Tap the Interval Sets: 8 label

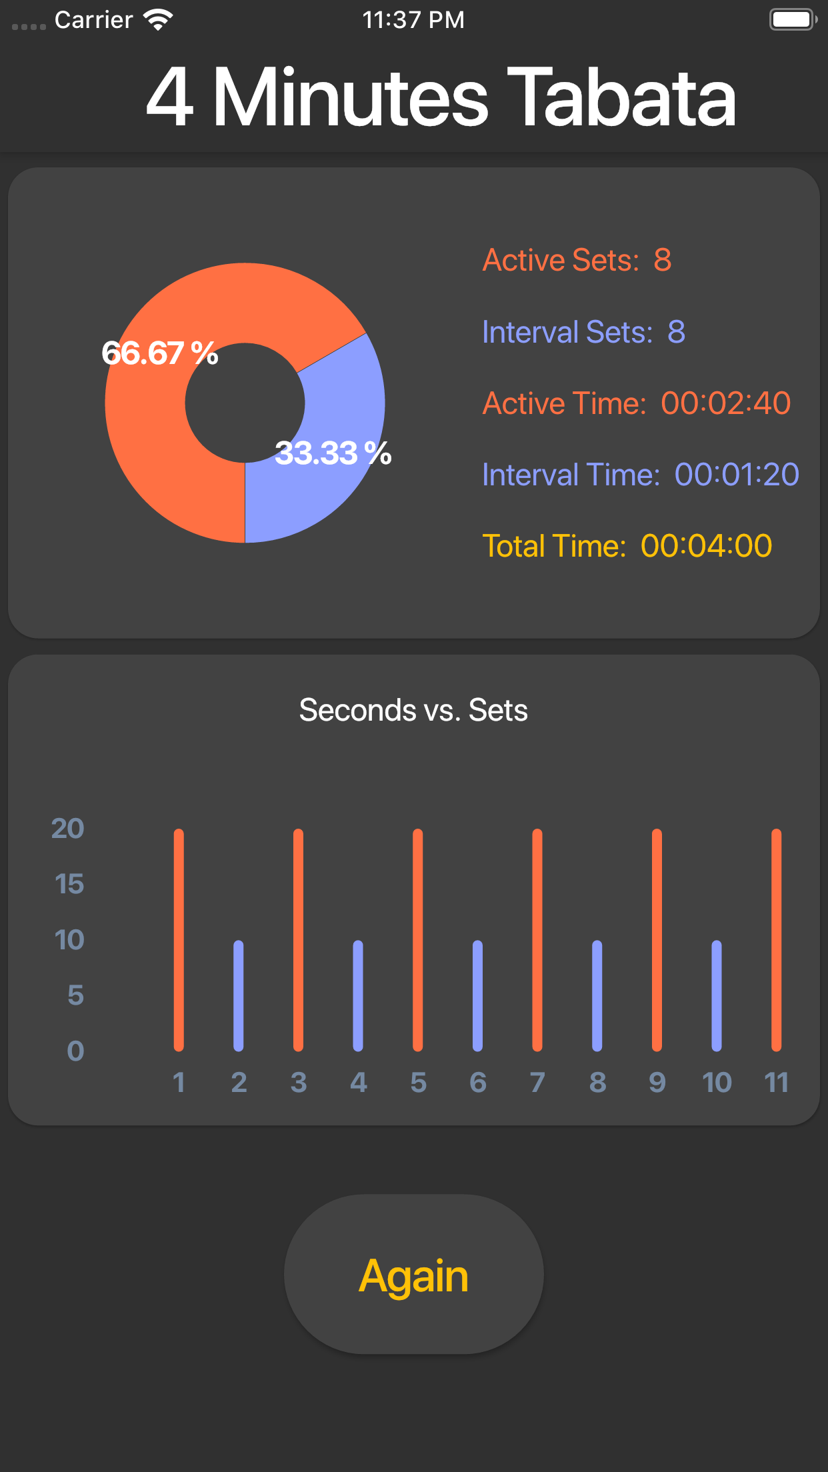click(583, 332)
